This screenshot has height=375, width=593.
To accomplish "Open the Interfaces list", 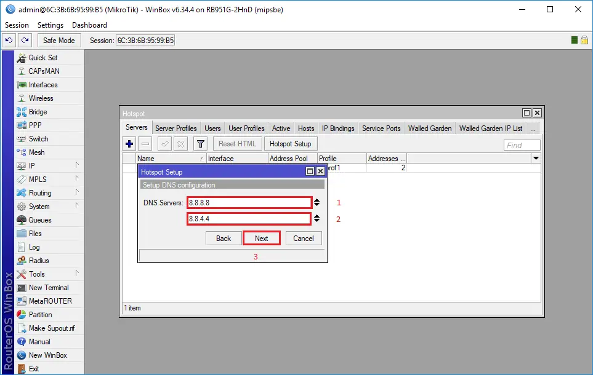I will coord(49,85).
